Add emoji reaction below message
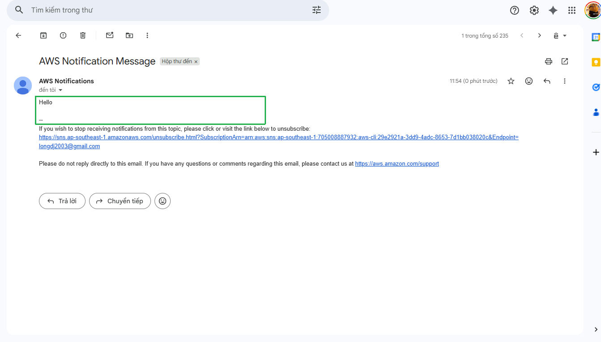Viewport: 601px width, 342px height. [163, 201]
